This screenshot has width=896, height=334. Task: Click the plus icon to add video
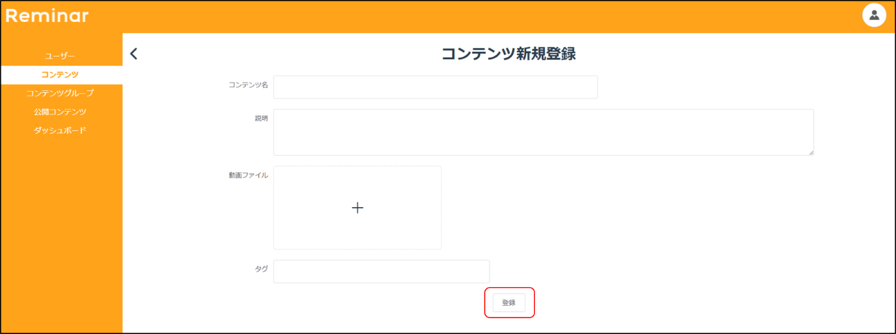tap(358, 207)
